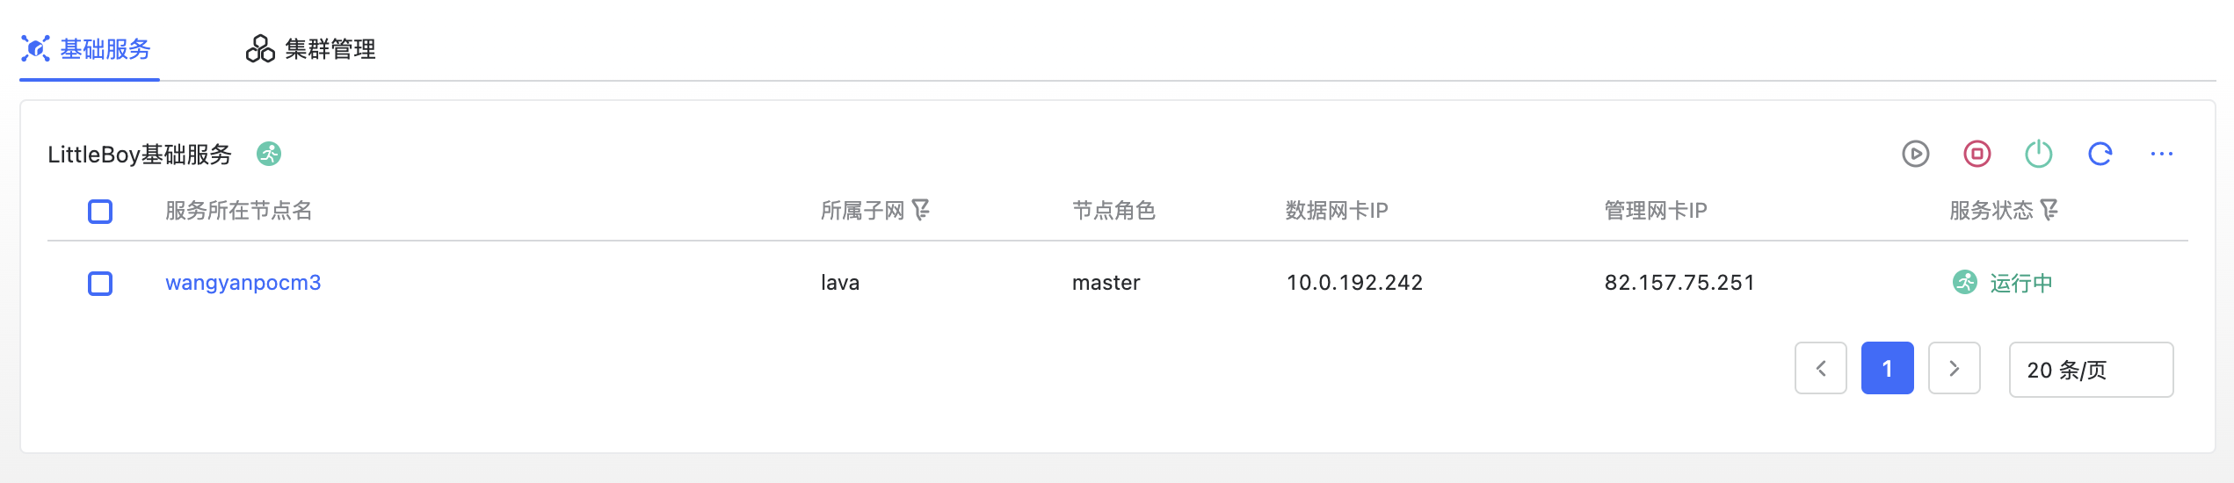Screen dimensions: 2234x483
Task: Click the filter icon next to 服务状态
Action: (x=2049, y=210)
